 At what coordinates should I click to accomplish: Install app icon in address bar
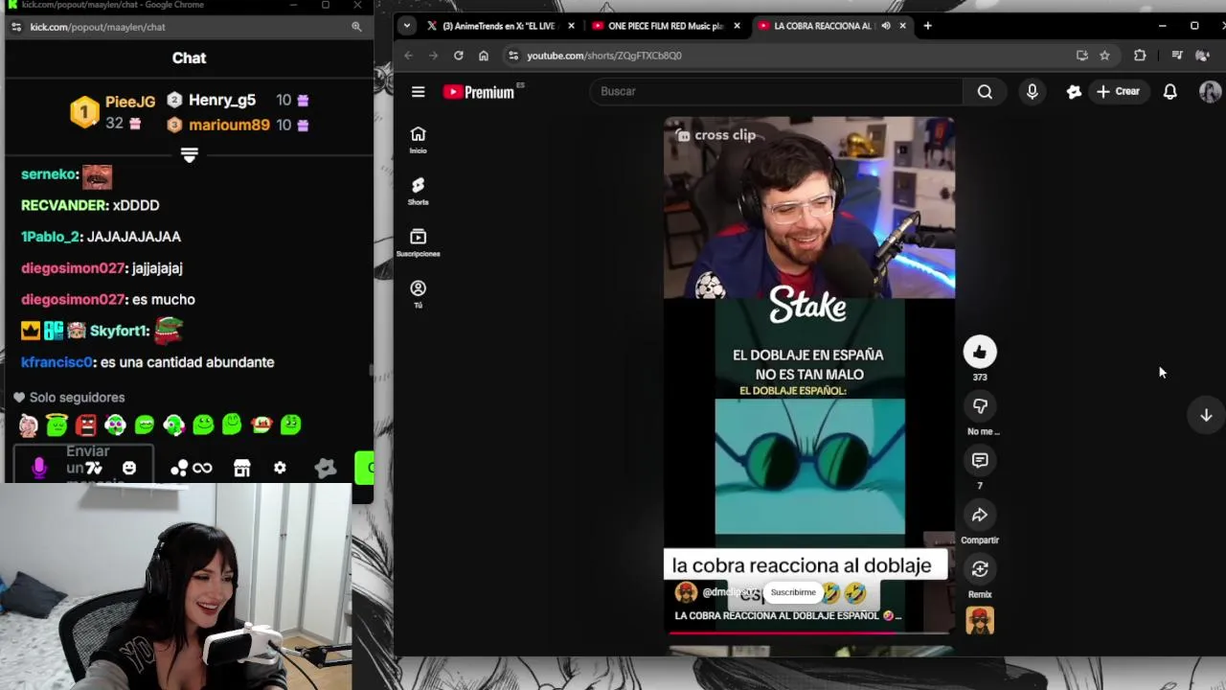pos(1081,56)
